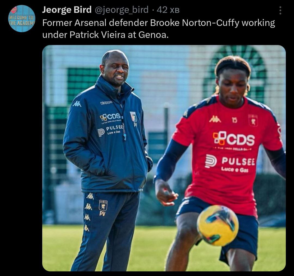This screenshot has width=294, height=276.
Task: Open the tweet text about Brooke Norton-Cuffy
Action: click(x=159, y=29)
